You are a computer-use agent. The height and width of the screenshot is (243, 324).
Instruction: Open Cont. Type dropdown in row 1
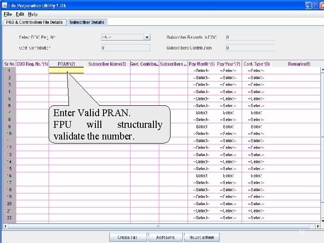tap(256, 71)
